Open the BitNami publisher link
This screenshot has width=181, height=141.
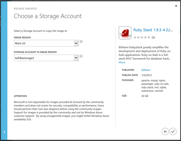point(146,70)
